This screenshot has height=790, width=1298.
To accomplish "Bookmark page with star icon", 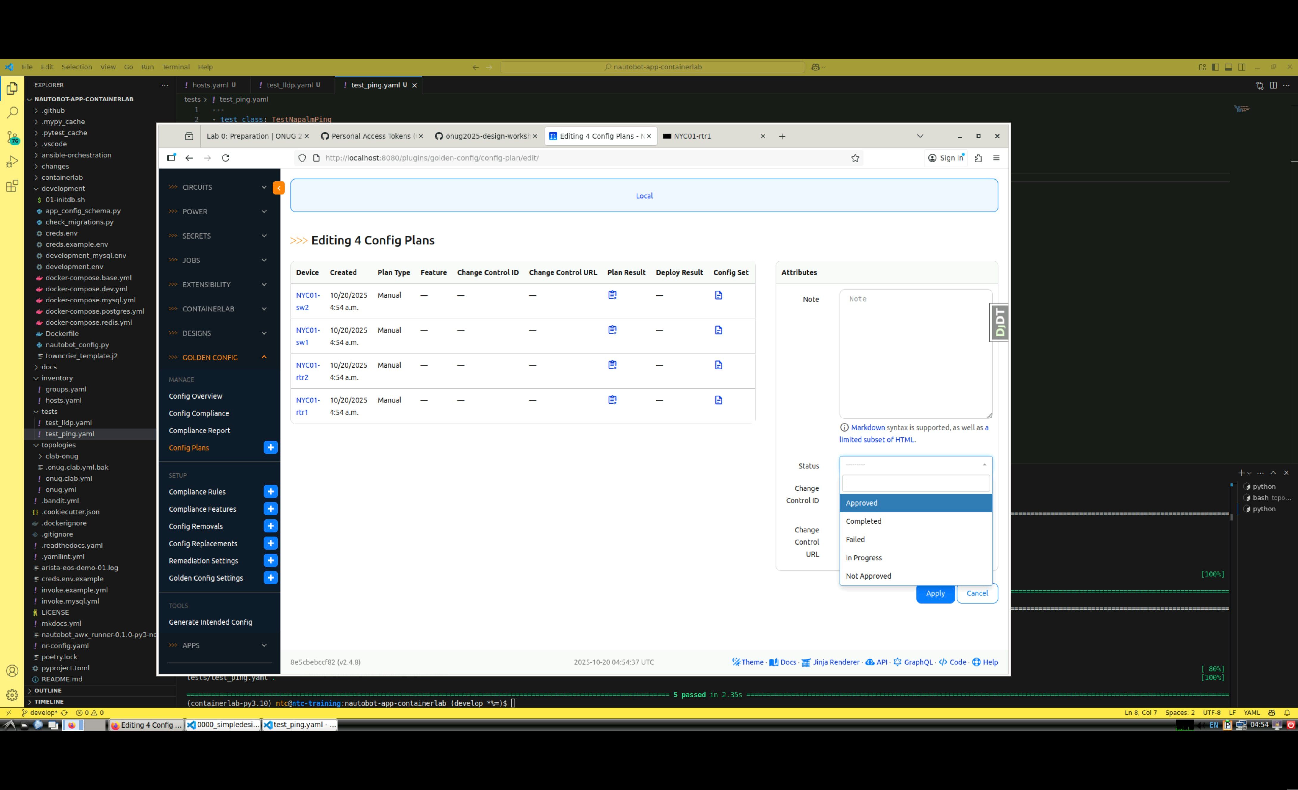I will pyautogui.click(x=855, y=158).
